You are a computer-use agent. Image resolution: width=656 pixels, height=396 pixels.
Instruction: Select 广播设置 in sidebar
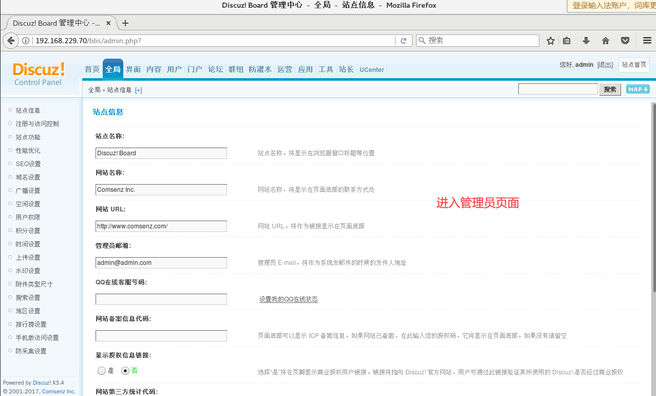tap(28, 191)
